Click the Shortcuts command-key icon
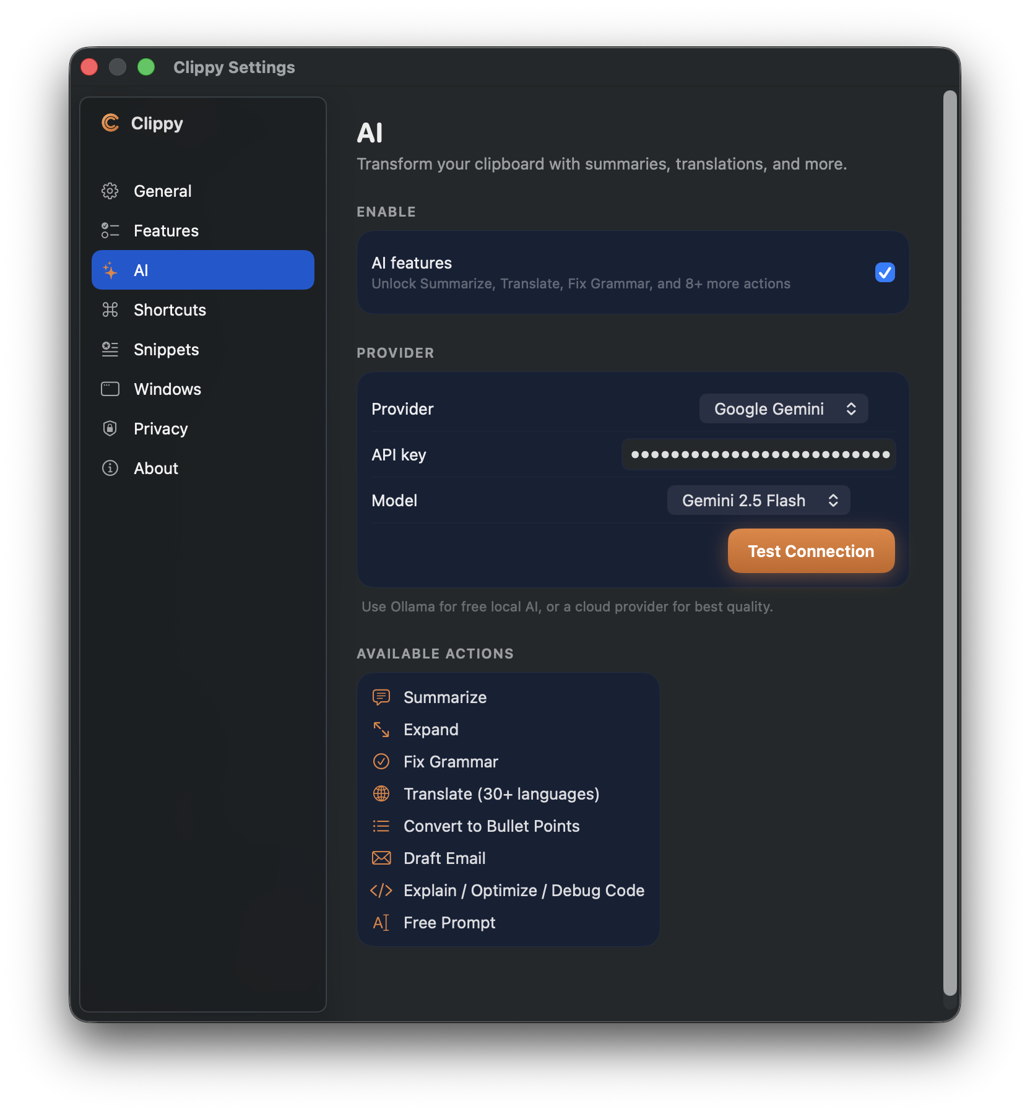The width and height of the screenshot is (1030, 1114). (x=110, y=309)
